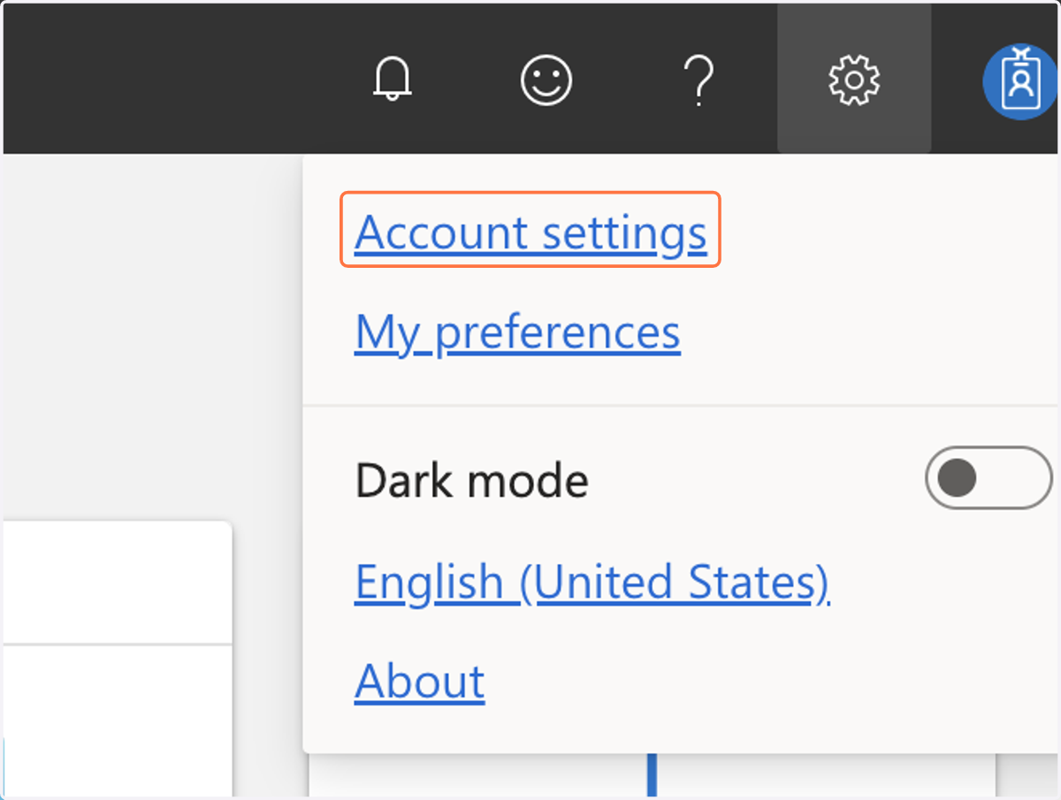
Task: Open help with the question mark icon
Action: (x=699, y=80)
